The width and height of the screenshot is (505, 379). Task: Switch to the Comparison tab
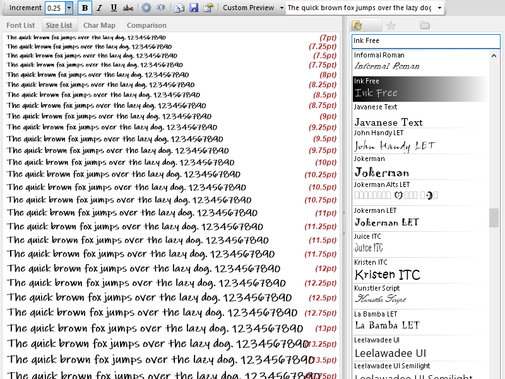pos(146,25)
